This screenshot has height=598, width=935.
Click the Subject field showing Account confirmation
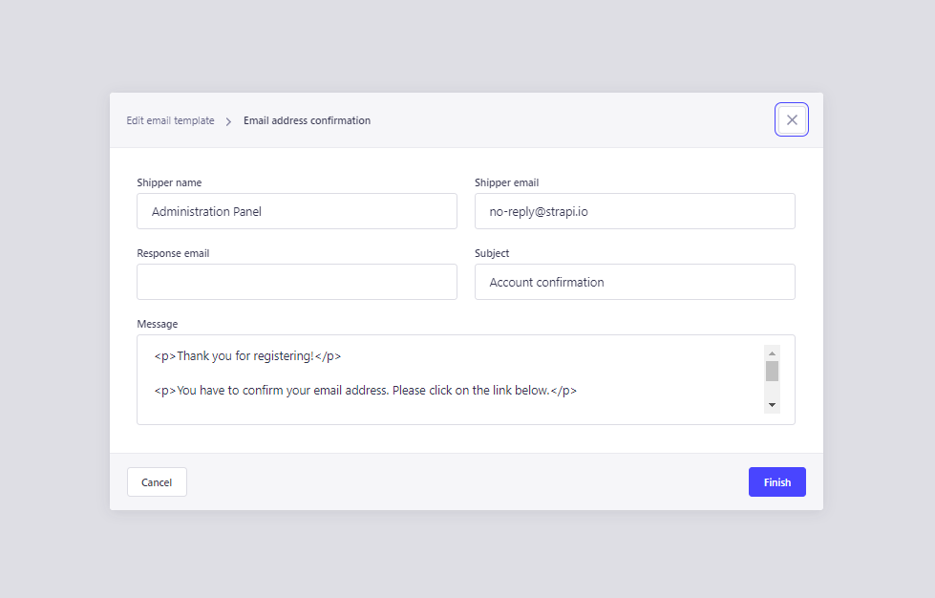[634, 282]
